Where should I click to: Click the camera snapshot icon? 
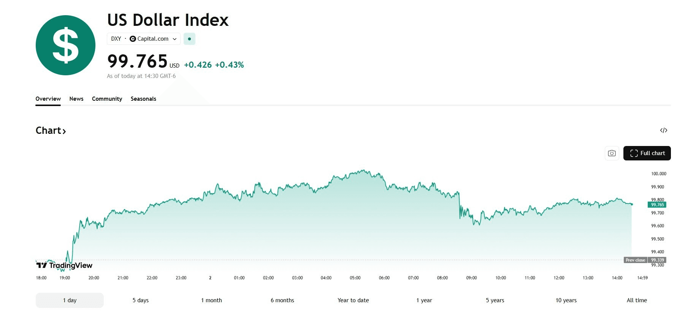point(612,153)
